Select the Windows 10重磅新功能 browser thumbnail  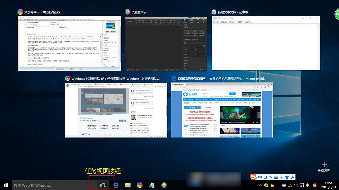(x=116, y=110)
